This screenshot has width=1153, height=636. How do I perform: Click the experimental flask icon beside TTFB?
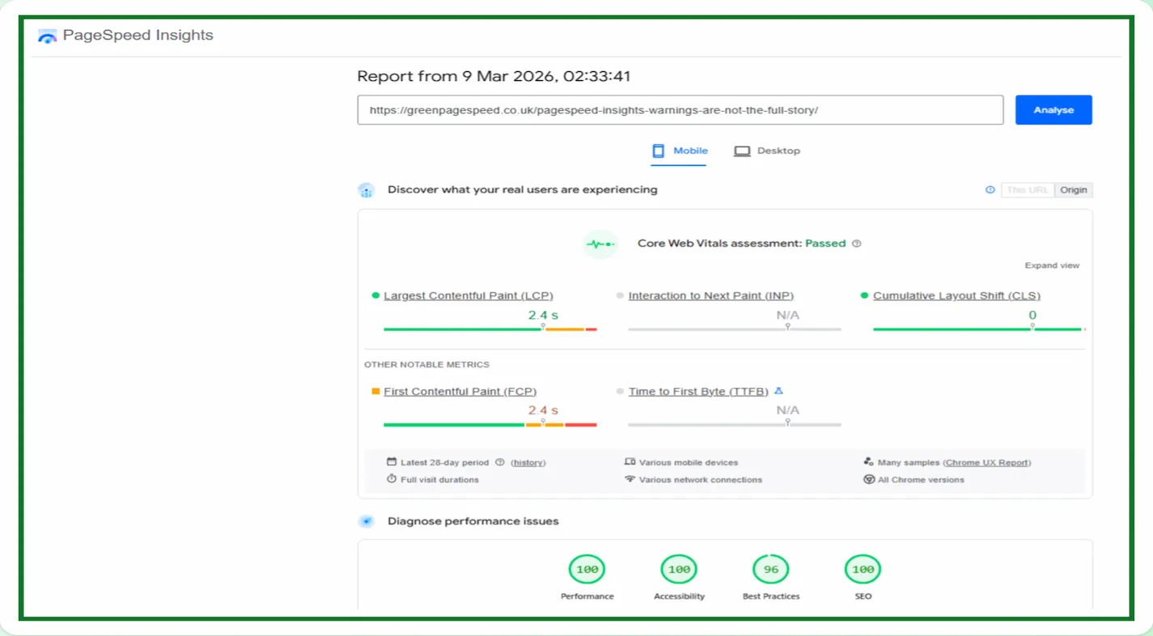click(x=778, y=392)
